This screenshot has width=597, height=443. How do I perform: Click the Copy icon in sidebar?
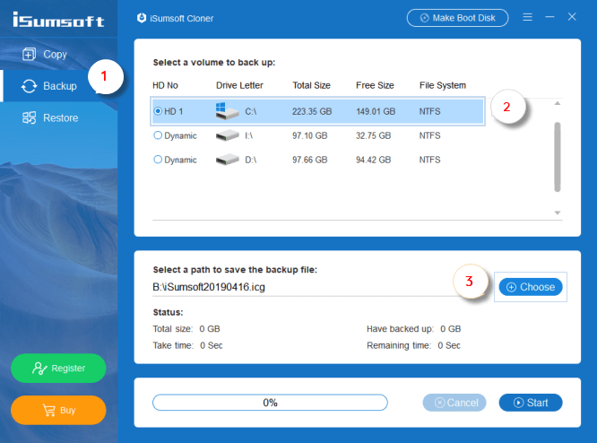pyautogui.click(x=29, y=54)
